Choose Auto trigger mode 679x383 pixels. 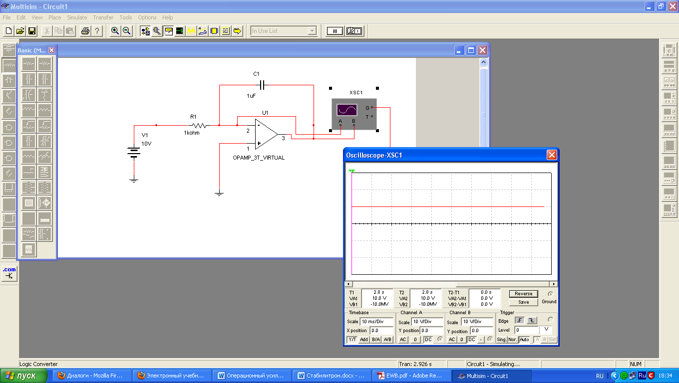[x=524, y=340]
